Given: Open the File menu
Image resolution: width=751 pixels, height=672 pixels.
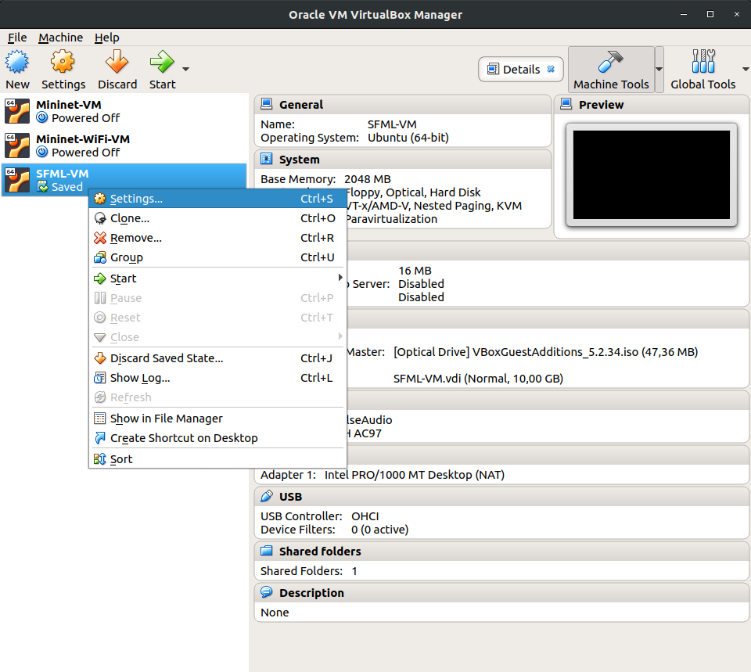Looking at the screenshot, I should pos(17,38).
